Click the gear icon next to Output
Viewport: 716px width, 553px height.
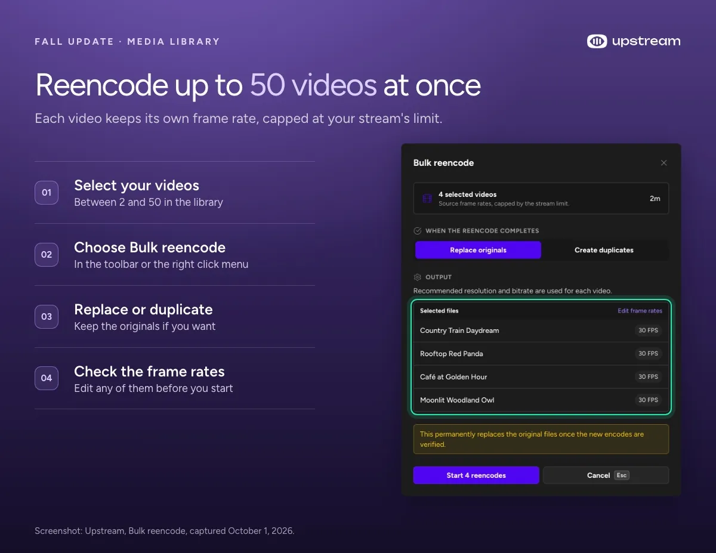418,277
